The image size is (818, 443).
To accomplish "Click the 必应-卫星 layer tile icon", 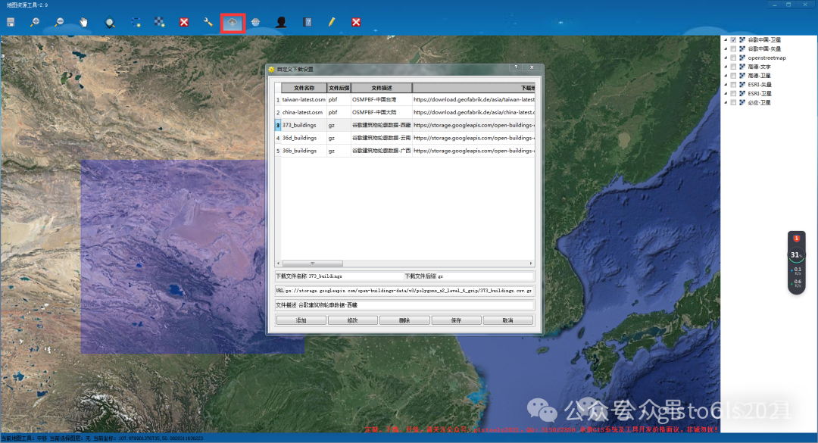I will pyautogui.click(x=742, y=103).
